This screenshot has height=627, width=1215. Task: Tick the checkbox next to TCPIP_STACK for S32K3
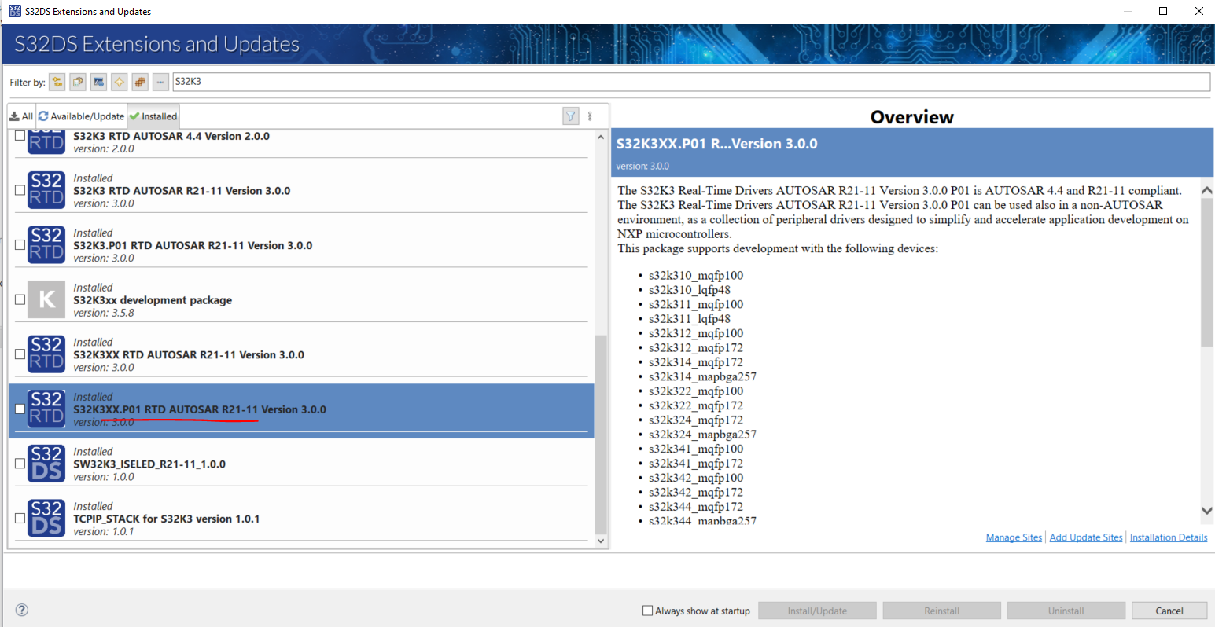pos(19,518)
